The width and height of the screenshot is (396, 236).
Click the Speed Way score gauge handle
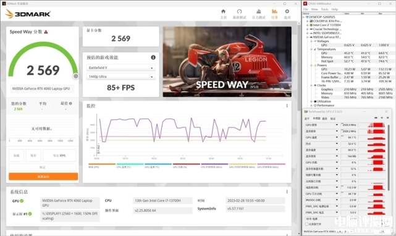pos(75,76)
